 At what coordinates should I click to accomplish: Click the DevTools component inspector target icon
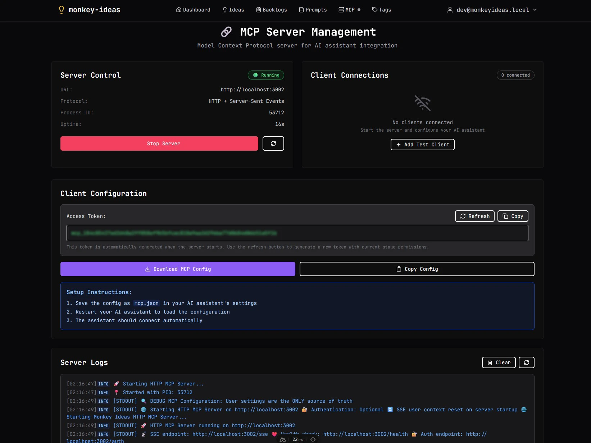(313, 439)
